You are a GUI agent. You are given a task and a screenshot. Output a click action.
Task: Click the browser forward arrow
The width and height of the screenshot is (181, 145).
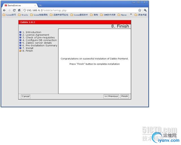coord(9,10)
